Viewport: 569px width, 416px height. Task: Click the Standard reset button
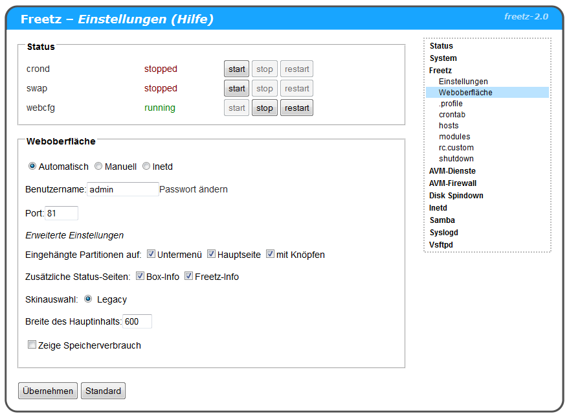pyautogui.click(x=103, y=391)
